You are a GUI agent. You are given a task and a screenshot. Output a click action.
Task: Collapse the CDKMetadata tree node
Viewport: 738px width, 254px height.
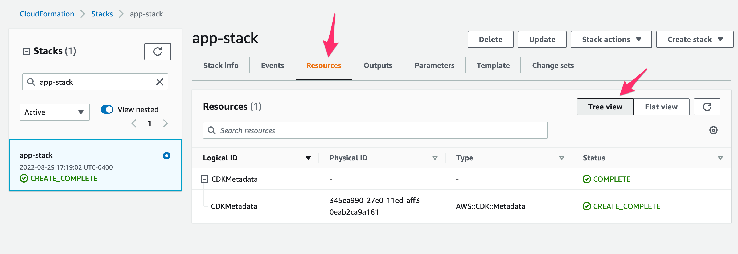[204, 179]
